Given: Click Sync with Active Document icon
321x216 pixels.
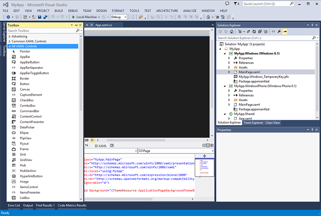Looking at the screenshot, I should click(249, 31).
